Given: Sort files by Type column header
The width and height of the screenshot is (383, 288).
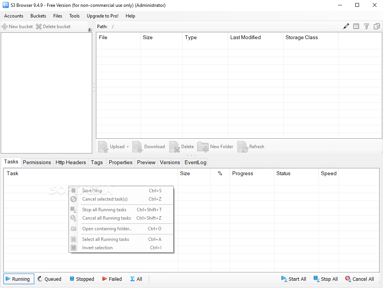Looking at the screenshot, I should 205,37.
